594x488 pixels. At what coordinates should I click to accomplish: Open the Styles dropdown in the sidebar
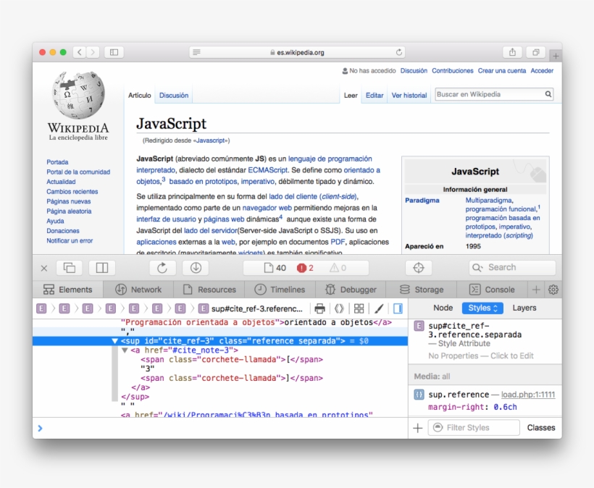482,308
